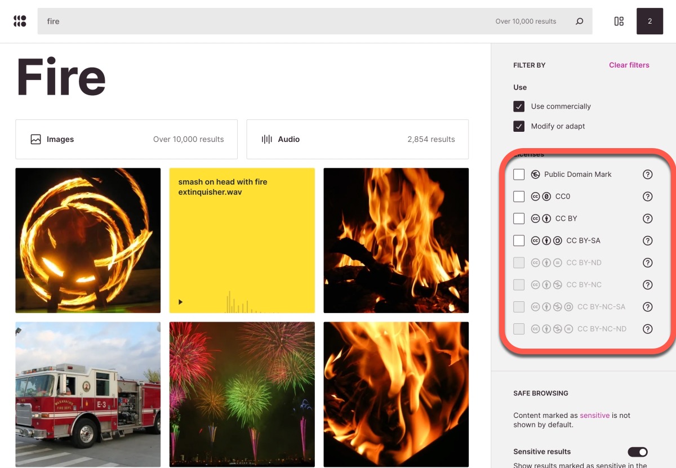
Task: Check the Public Domain Mark license
Action: pyautogui.click(x=519, y=175)
